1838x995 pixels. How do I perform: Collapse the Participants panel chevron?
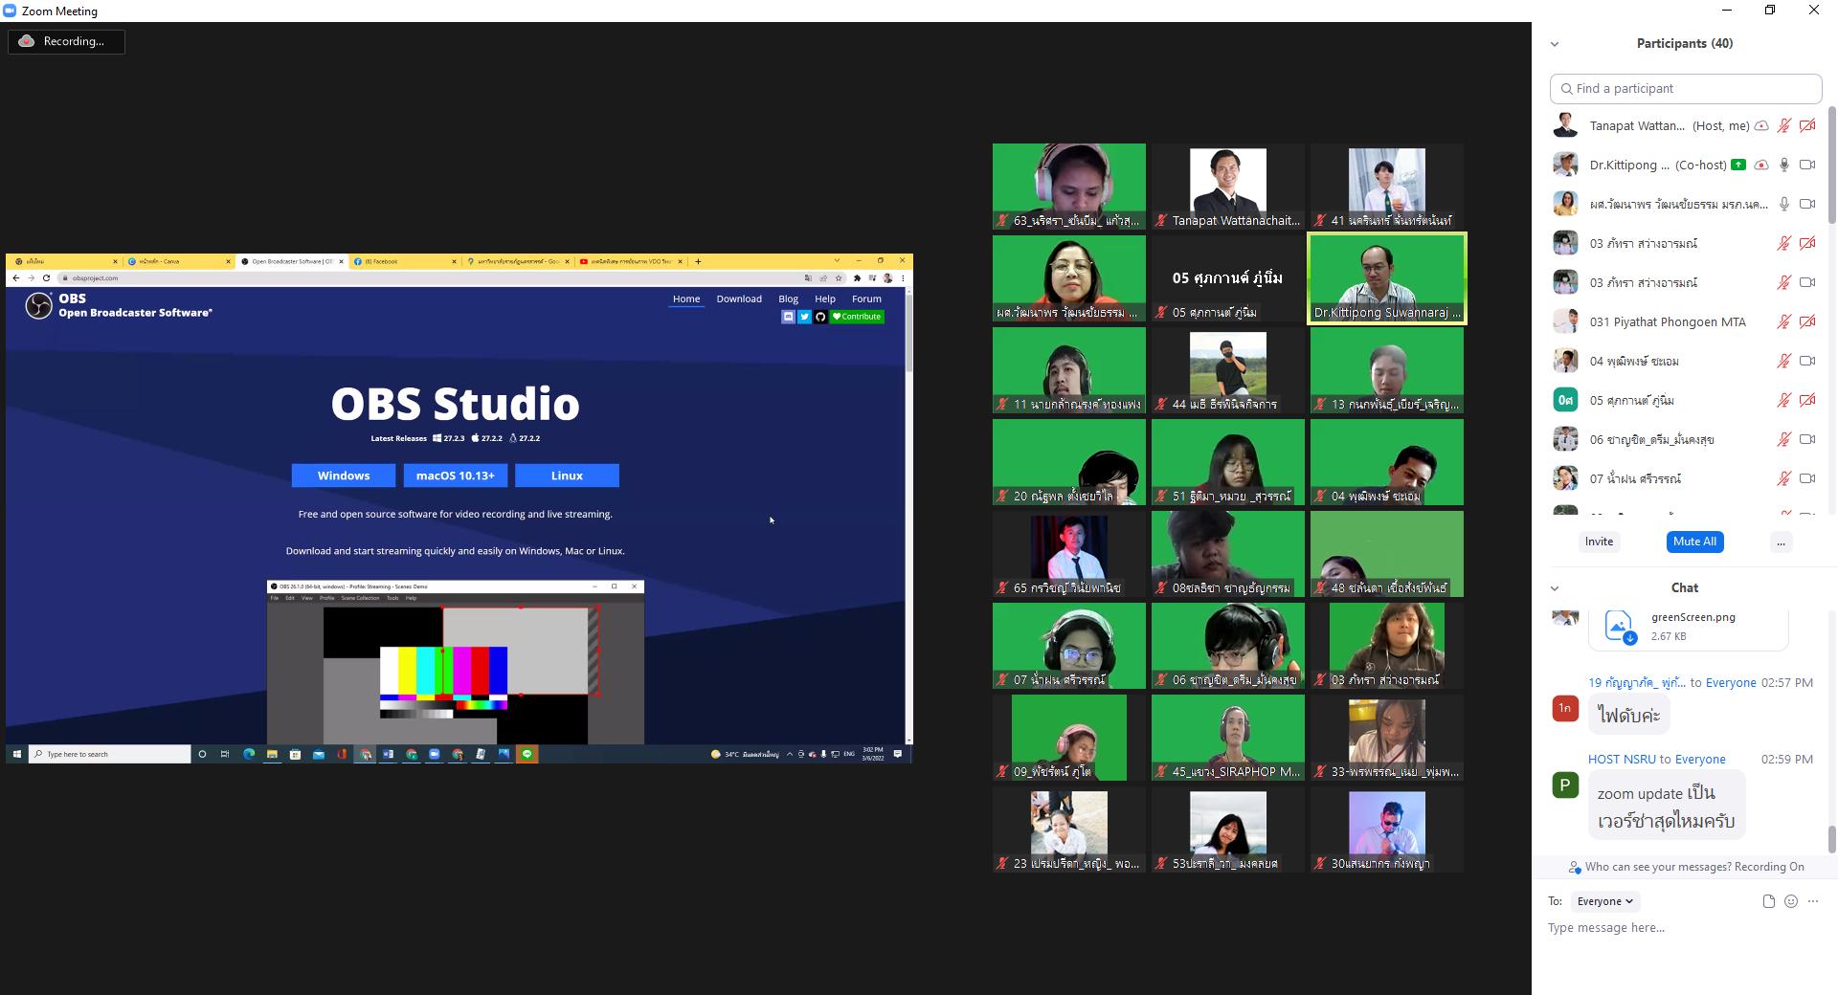click(x=1555, y=44)
